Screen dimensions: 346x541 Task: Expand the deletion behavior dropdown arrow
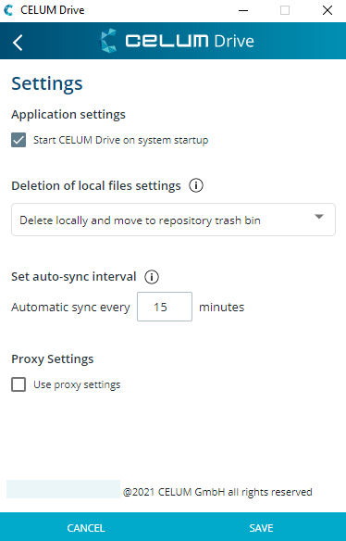click(x=319, y=217)
